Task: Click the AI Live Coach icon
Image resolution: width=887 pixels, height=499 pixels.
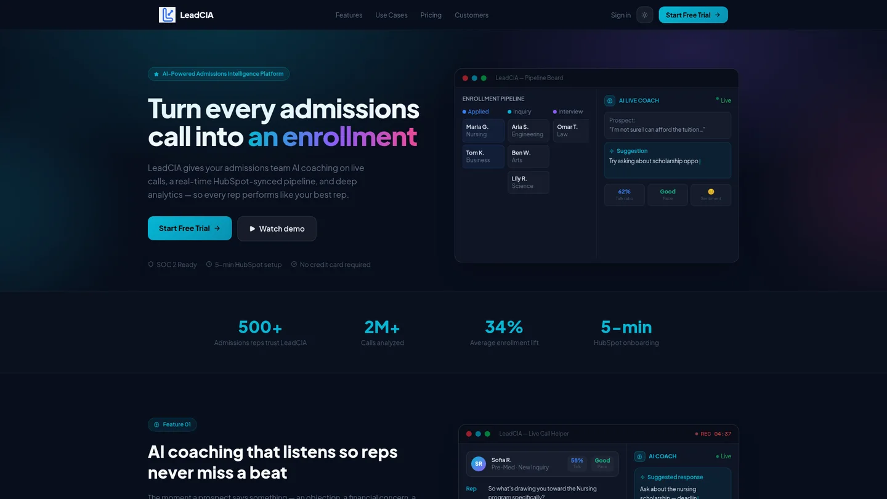Action: [x=610, y=100]
